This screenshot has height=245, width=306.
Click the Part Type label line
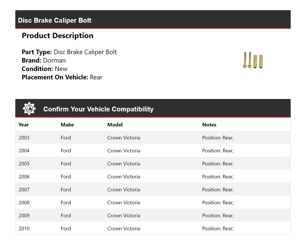click(x=69, y=52)
